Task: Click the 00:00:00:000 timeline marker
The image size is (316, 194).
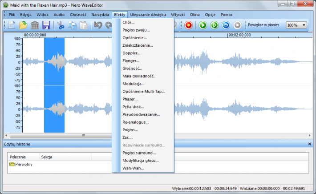Action: [x=35, y=35]
